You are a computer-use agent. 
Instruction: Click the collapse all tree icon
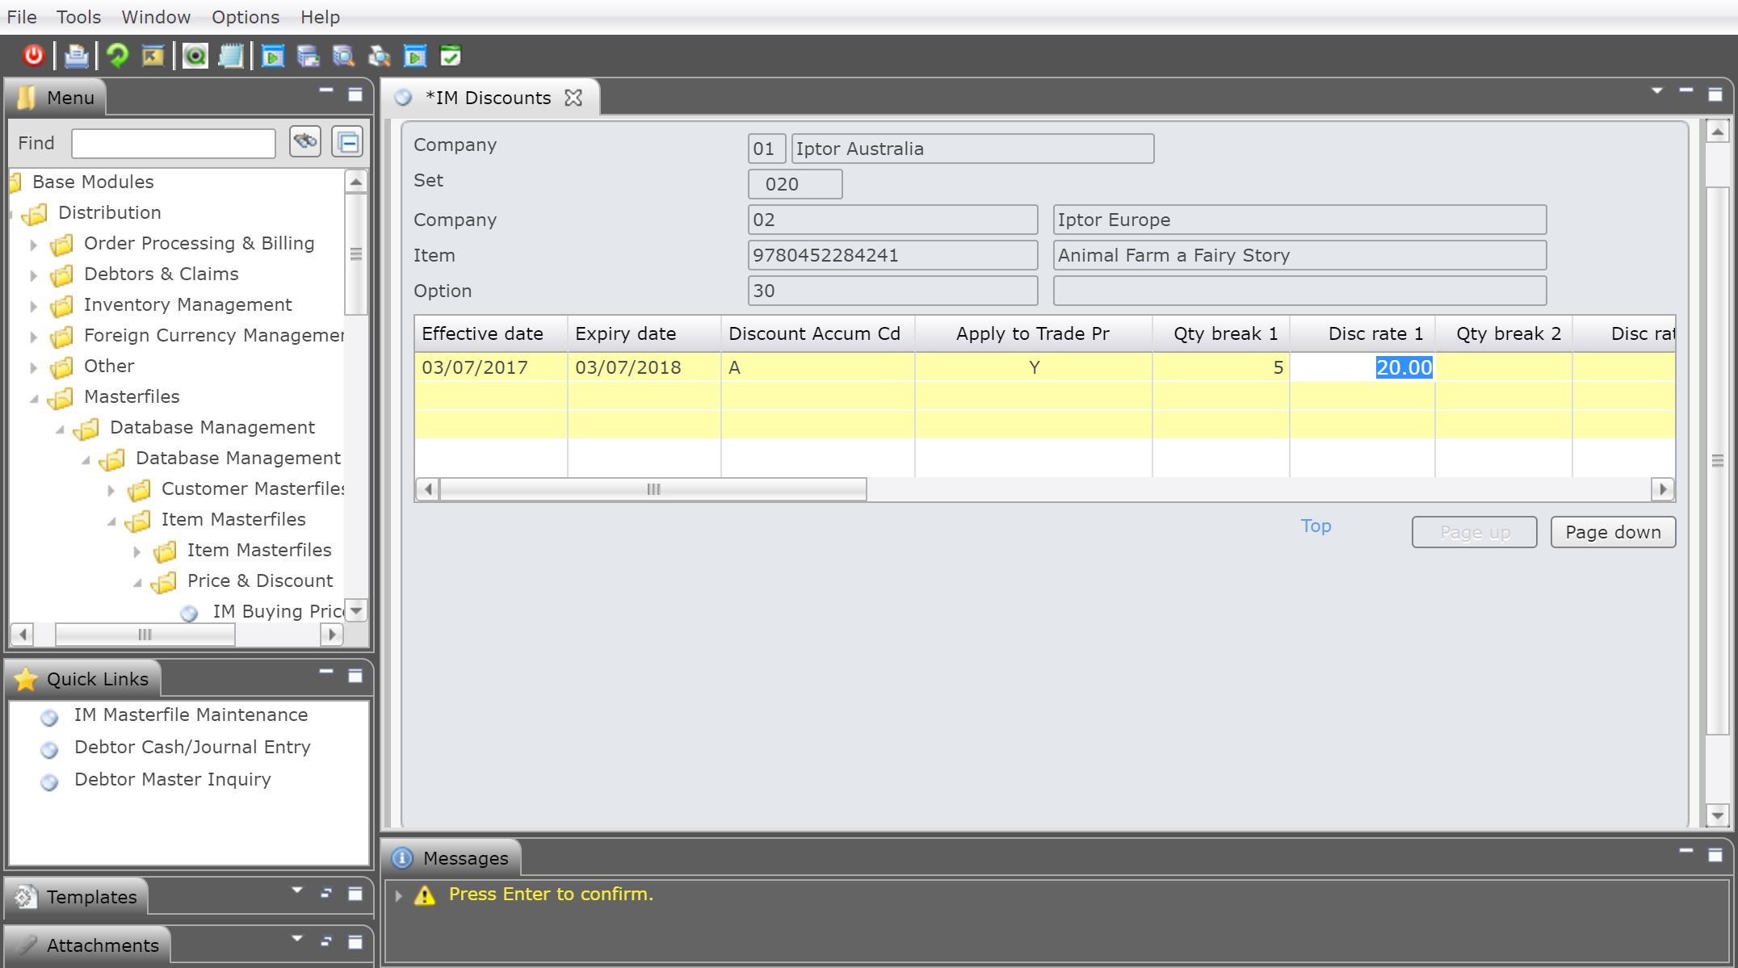point(348,142)
